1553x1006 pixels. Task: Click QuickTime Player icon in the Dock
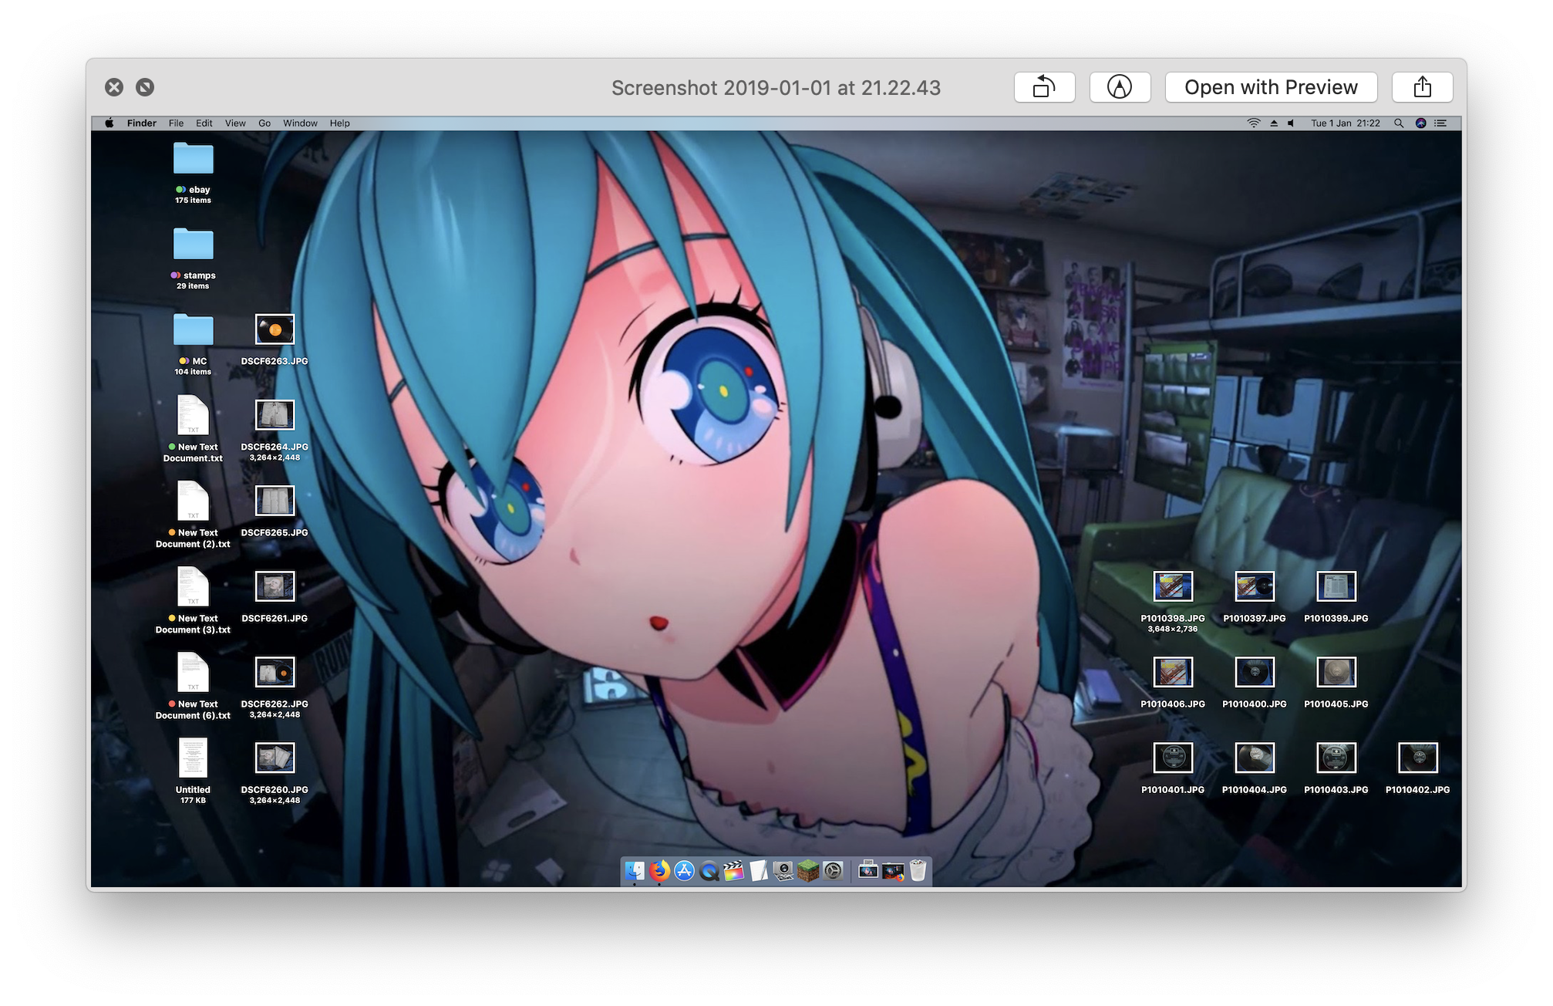709,871
